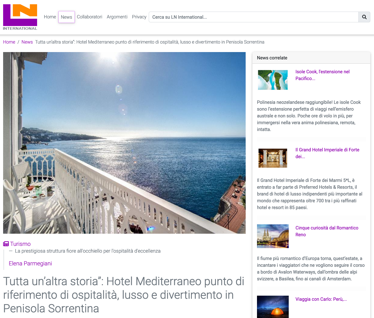
Task: Open the Isole Cook related article
Action: (322, 75)
